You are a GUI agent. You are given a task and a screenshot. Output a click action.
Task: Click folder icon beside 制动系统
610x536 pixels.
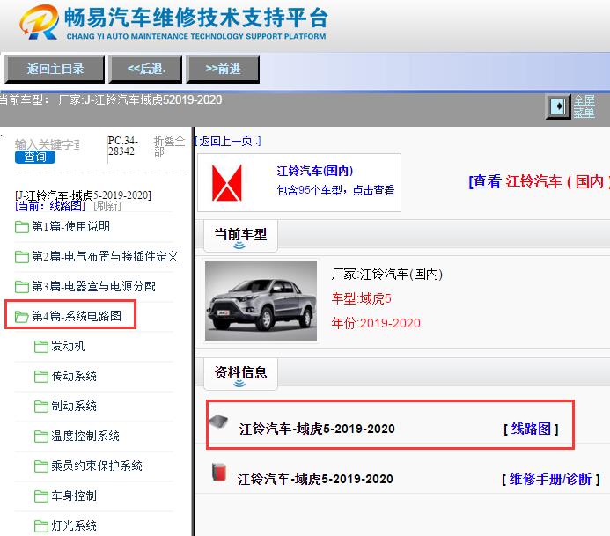[x=41, y=407]
